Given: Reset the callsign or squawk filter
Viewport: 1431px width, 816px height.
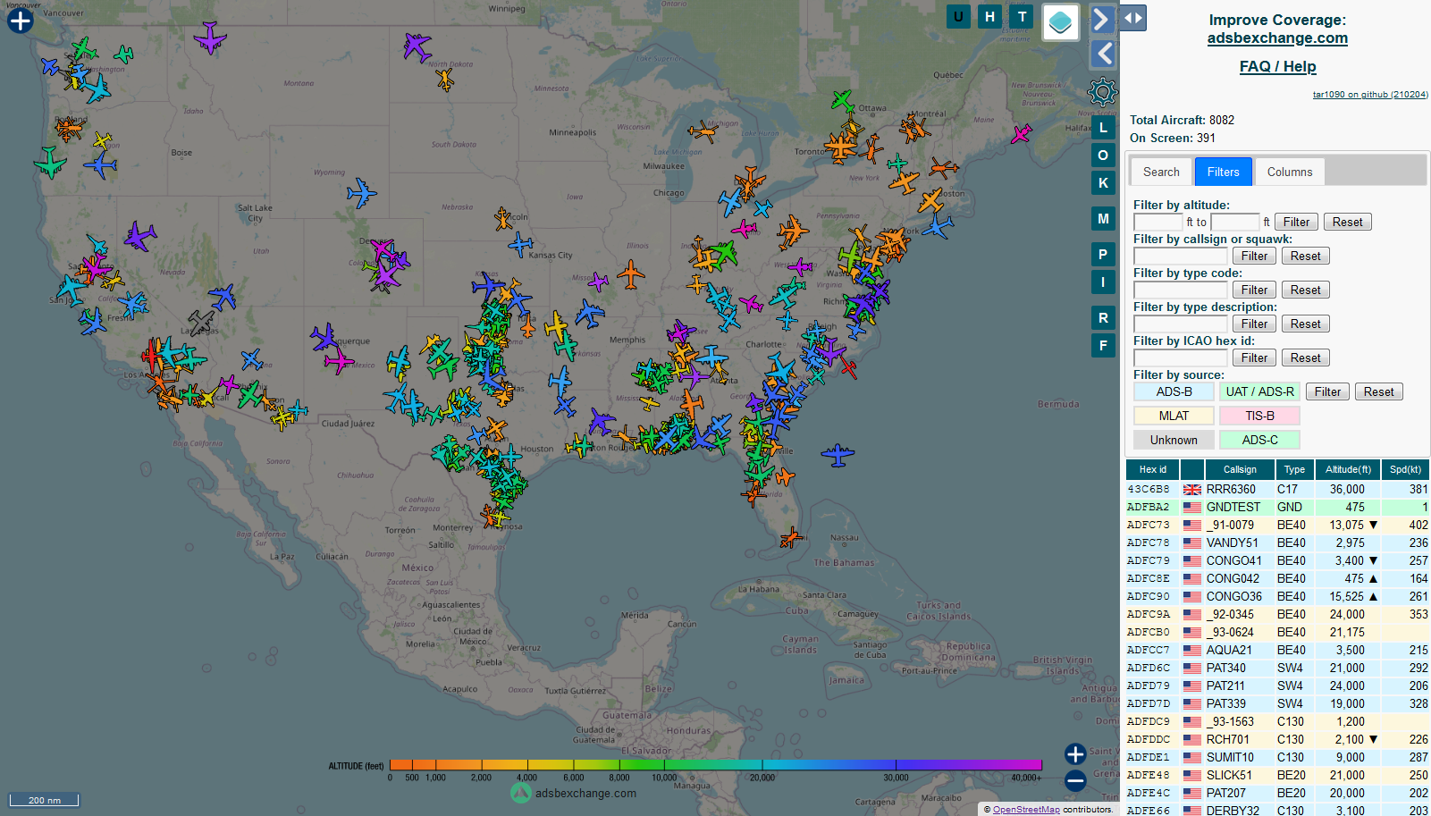Looking at the screenshot, I should tap(1305, 256).
